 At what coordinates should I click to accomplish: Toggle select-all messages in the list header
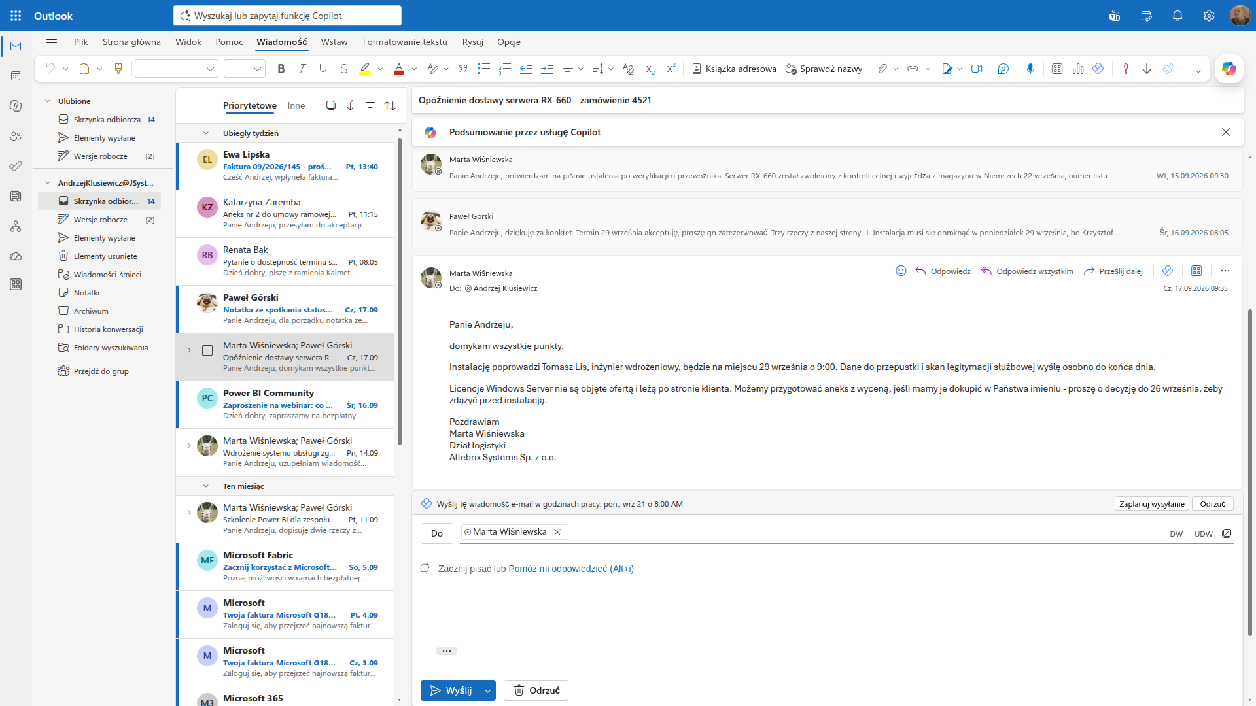pos(331,105)
